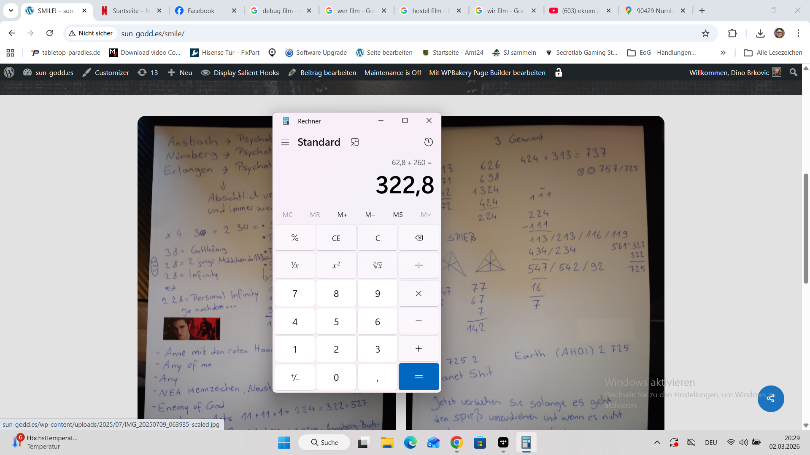Click the blue equals key

coord(419,377)
